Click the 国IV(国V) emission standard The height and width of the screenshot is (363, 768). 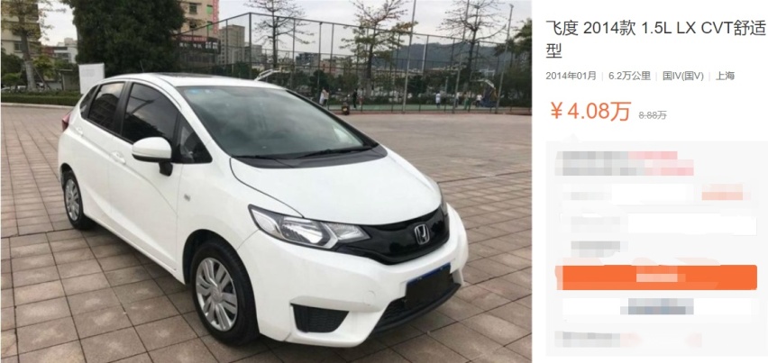682,76
